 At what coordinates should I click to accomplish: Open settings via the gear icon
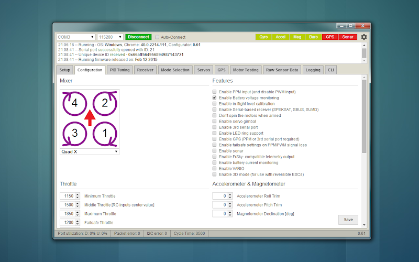pyautogui.click(x=363, y=37)
